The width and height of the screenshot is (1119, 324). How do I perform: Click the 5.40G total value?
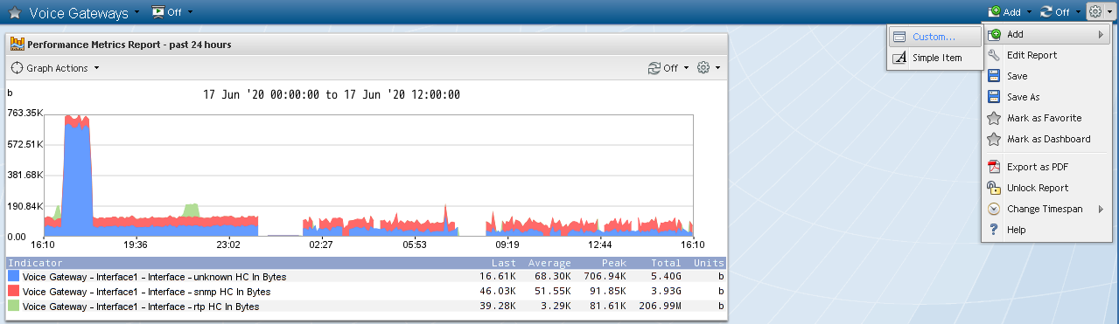pyautogui.click(x=667, y=277)
